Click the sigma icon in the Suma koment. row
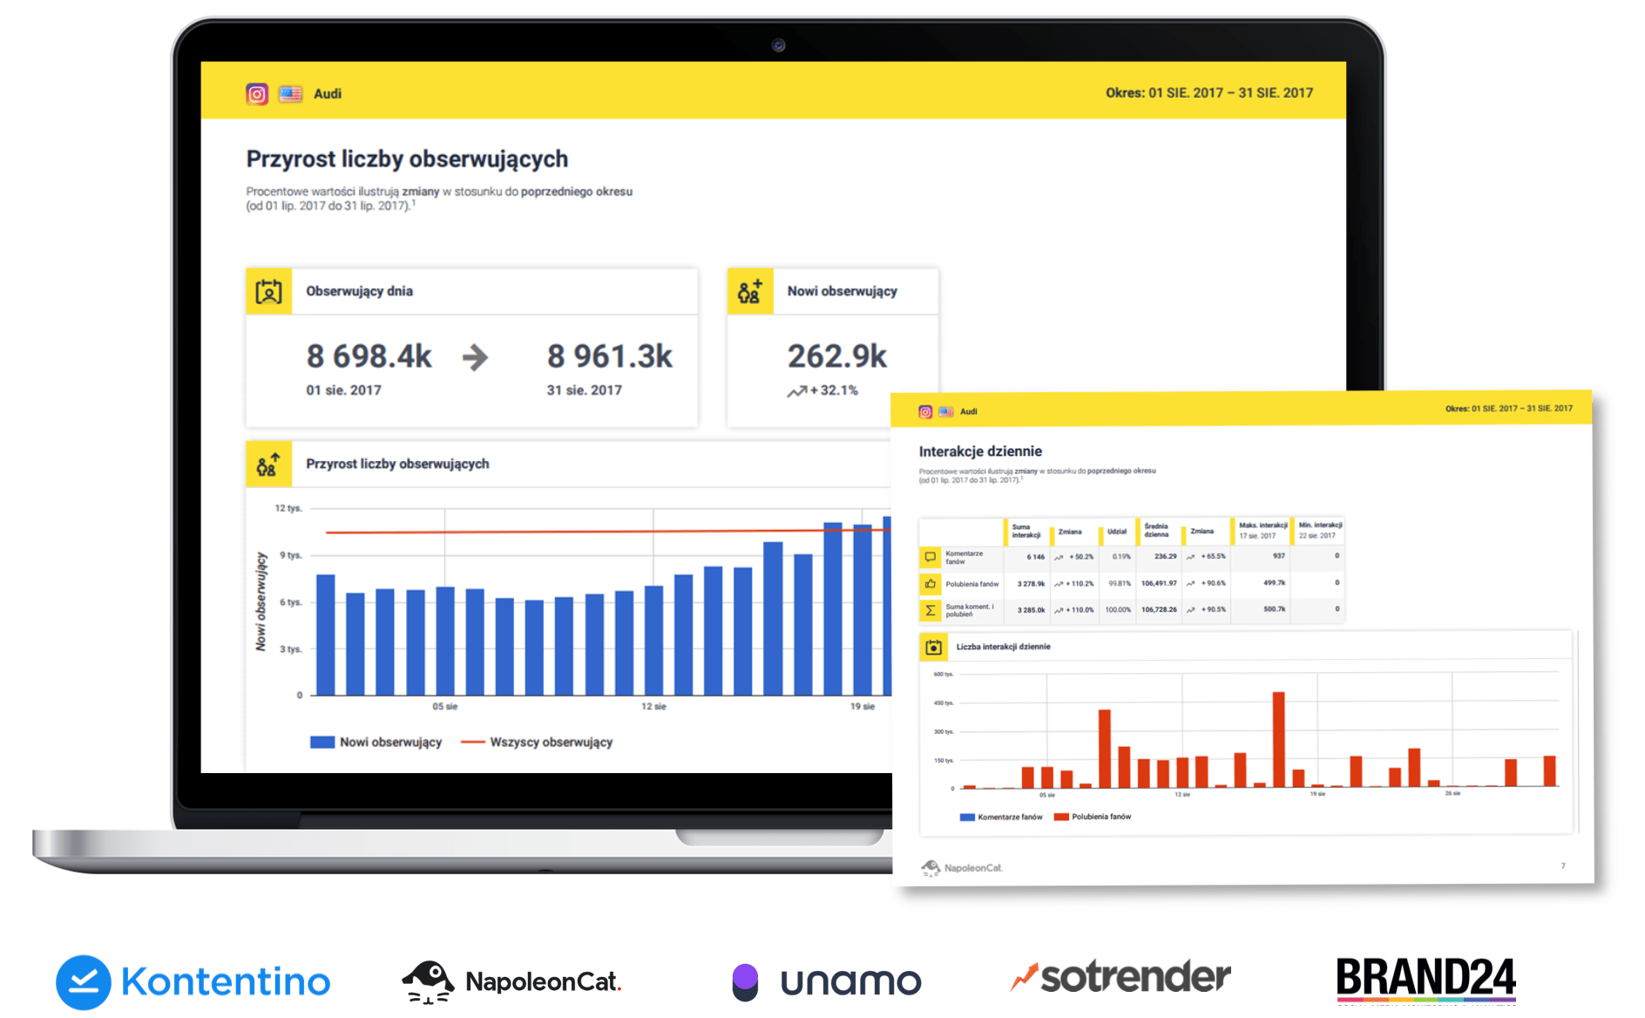Viewport: 1645px width, 1018px height. (x=931, y=610)
